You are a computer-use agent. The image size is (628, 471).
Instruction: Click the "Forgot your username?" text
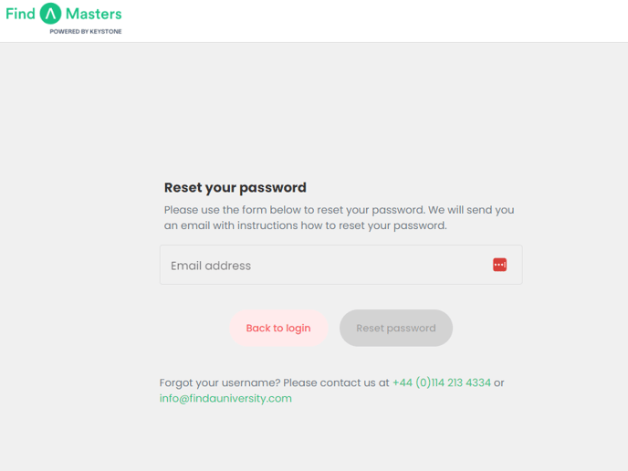(x=220, y=382)
